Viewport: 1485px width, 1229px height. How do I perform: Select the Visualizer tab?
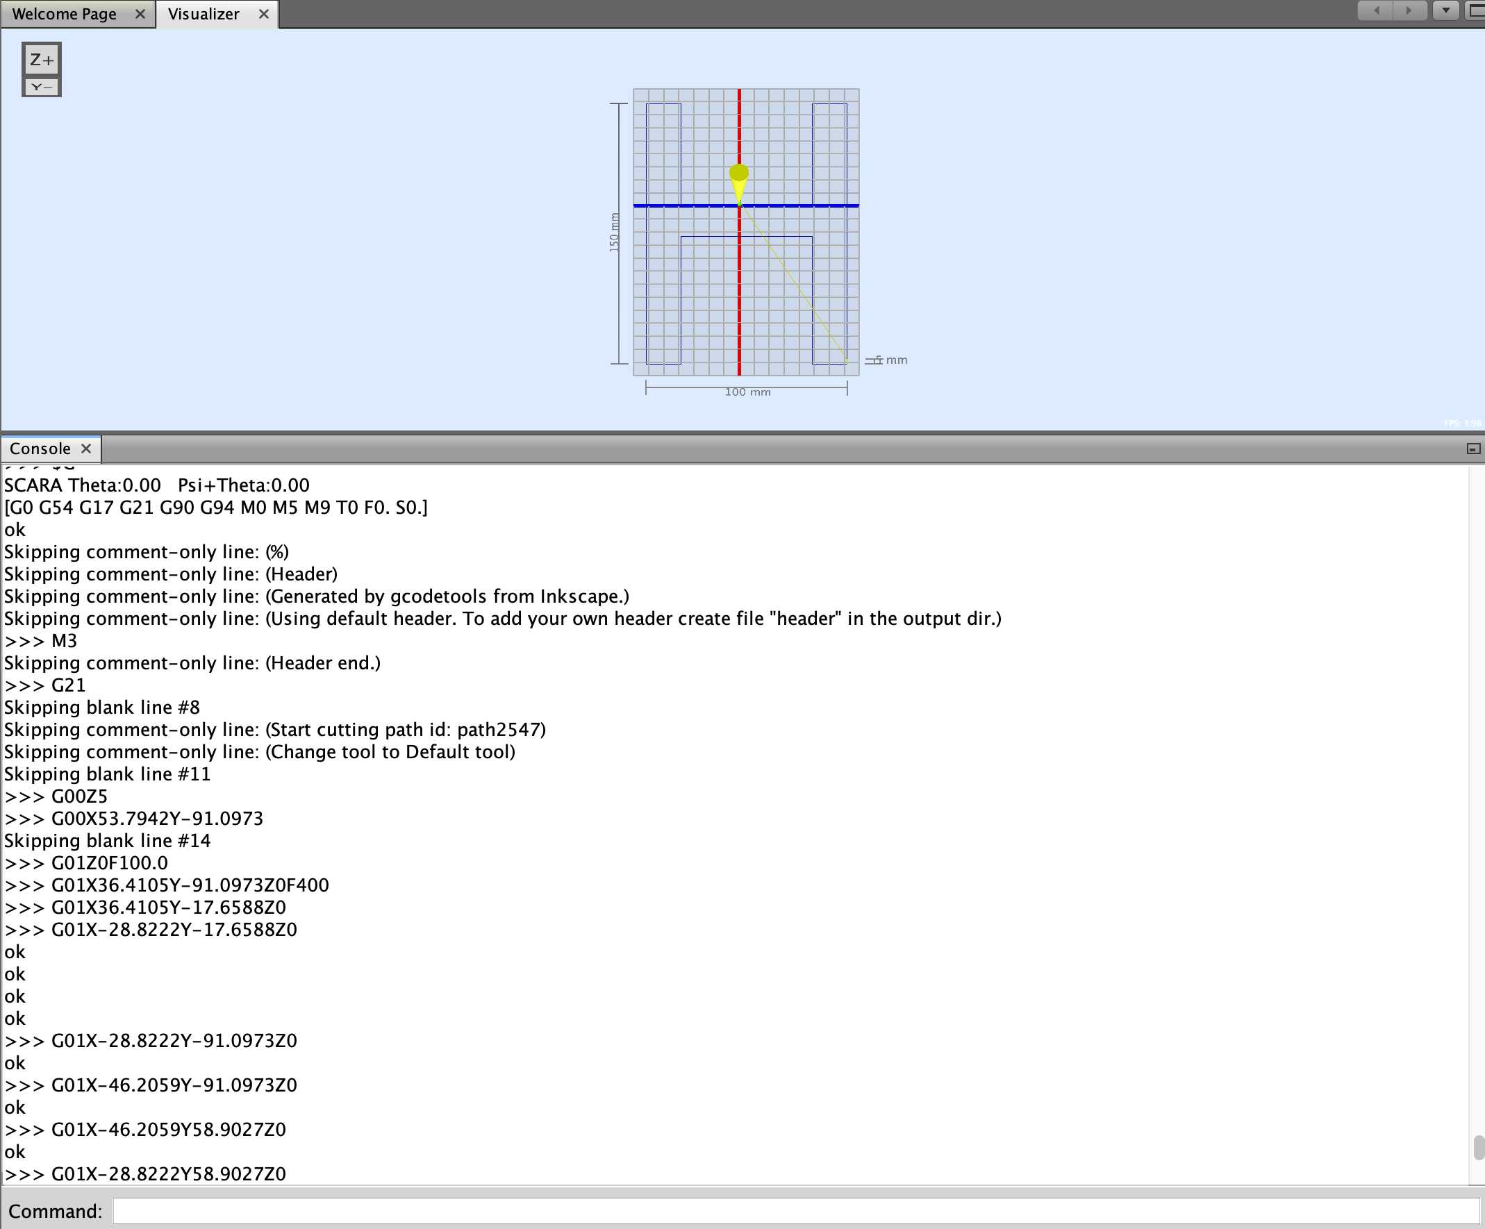(204, 14)
